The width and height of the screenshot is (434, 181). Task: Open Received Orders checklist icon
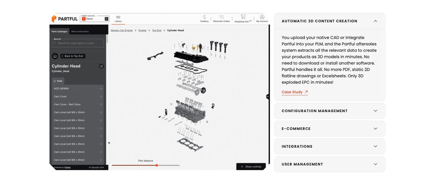[x=221, y=17]
